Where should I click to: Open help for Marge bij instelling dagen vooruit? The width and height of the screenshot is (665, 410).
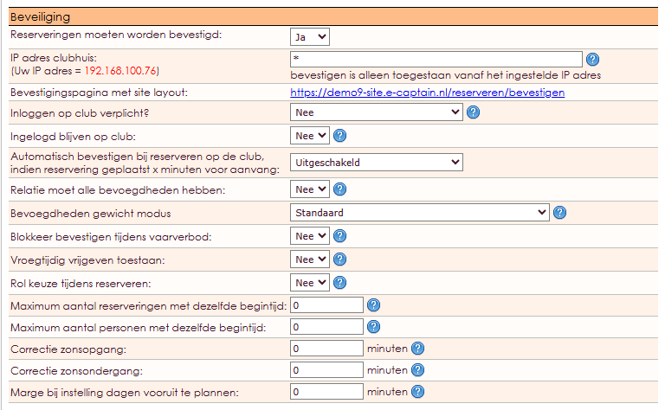coord(417,392)
